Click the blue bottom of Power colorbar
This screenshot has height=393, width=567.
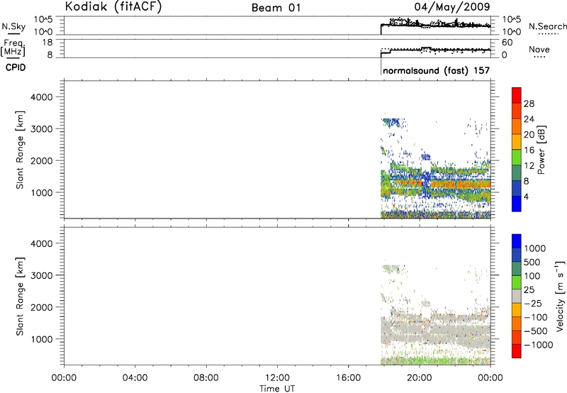pyautogui.click(x=517, y=204)
